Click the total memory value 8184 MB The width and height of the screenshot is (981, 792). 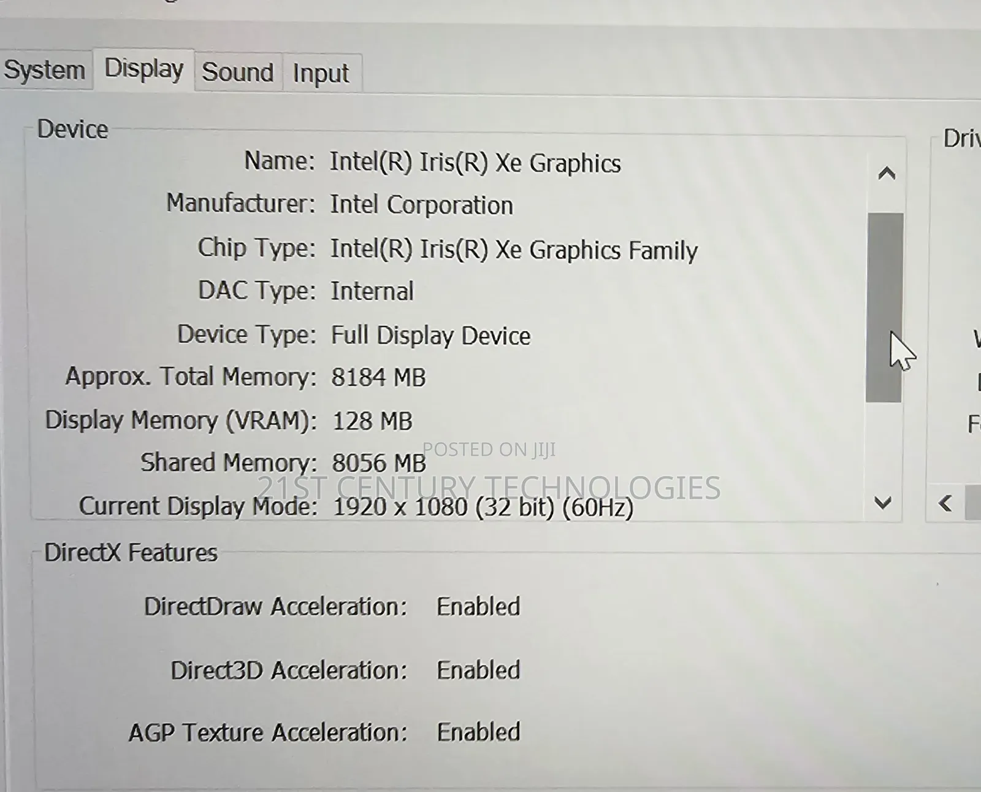tap(378, 377)
